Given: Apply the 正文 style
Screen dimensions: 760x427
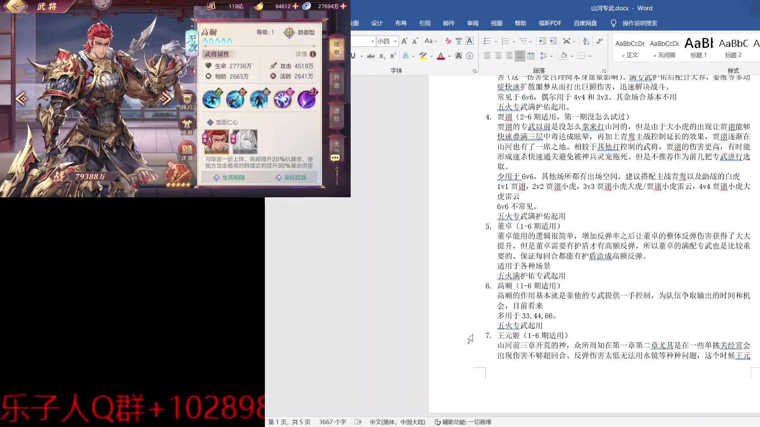Looking at the screenshot, I should (630, 48).
